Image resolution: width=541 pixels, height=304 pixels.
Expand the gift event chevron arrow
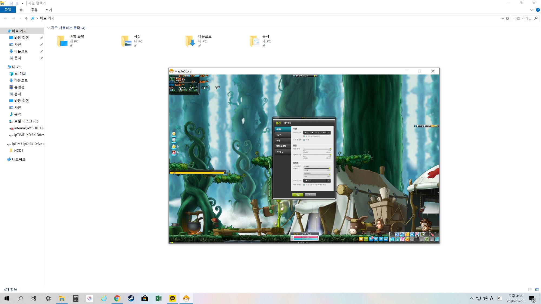(178, 153)
